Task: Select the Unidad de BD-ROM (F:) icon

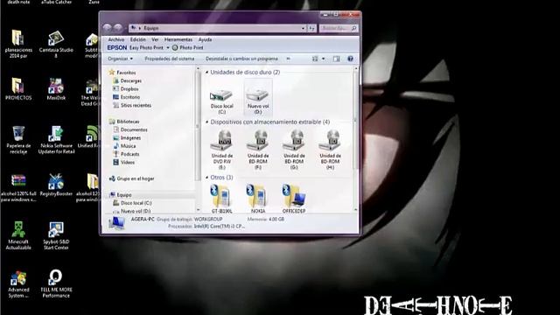Action: 258,150
